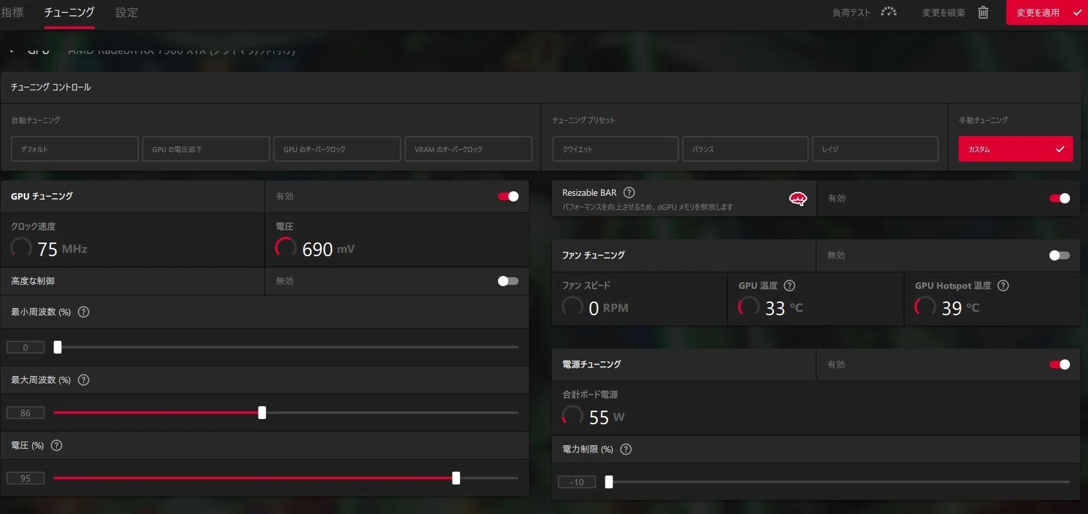Click the Hotspot temperature 39°C gauge
This screenshot has height=514, width=1088.
tap(925, 307)
